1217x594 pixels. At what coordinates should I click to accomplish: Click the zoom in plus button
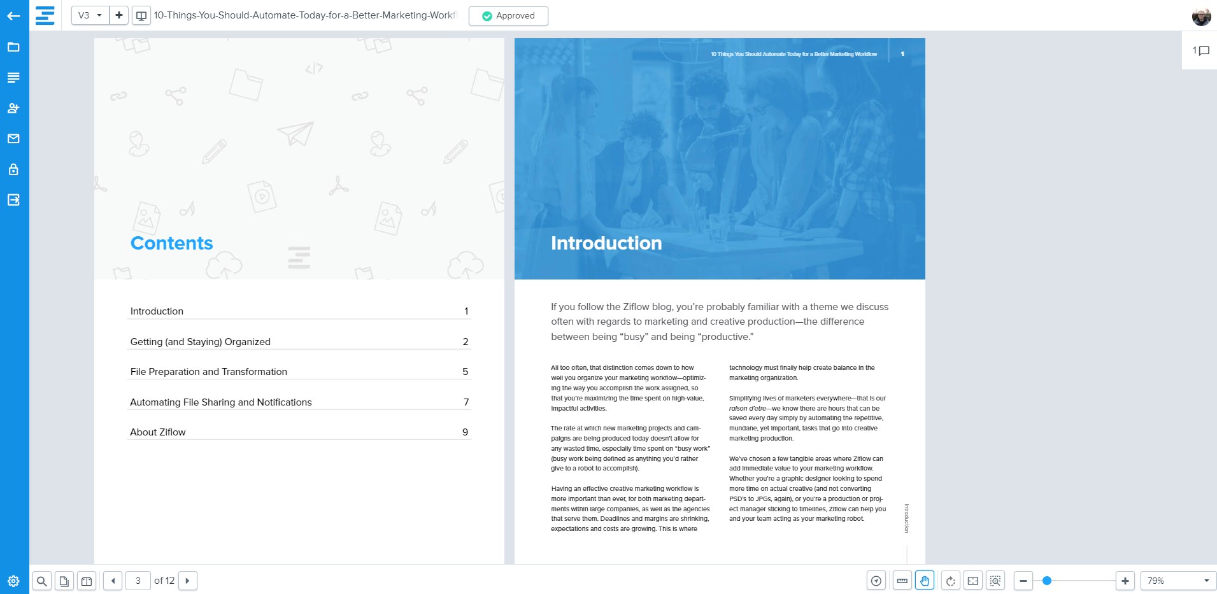(x=1125, y=581)
